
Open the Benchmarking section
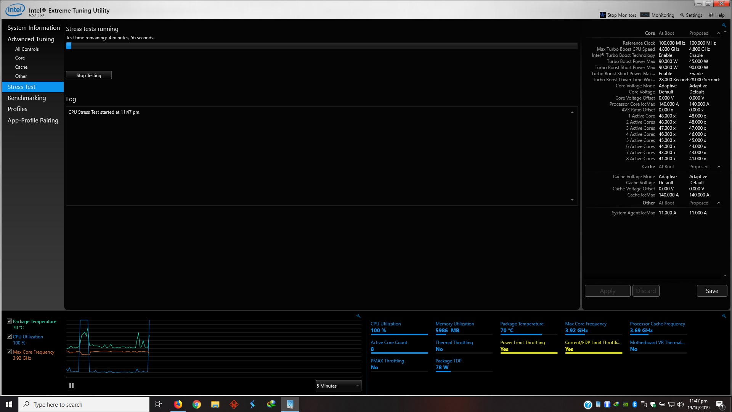(x=27, y=98)
